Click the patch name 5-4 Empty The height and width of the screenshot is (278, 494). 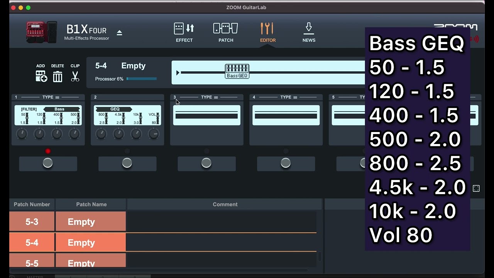(120, 66)
